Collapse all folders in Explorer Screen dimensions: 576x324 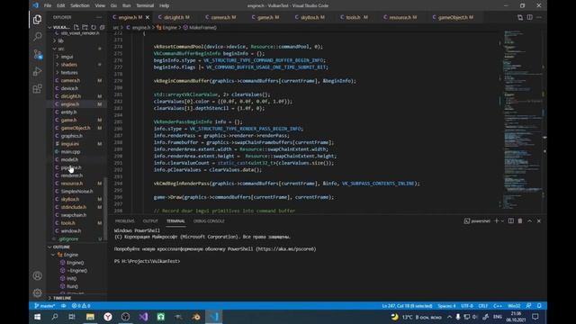(x=102, y=27)
